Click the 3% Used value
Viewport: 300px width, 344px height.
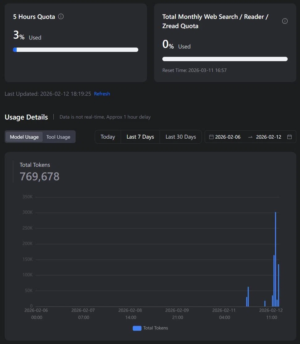click(x=27, y=36)
